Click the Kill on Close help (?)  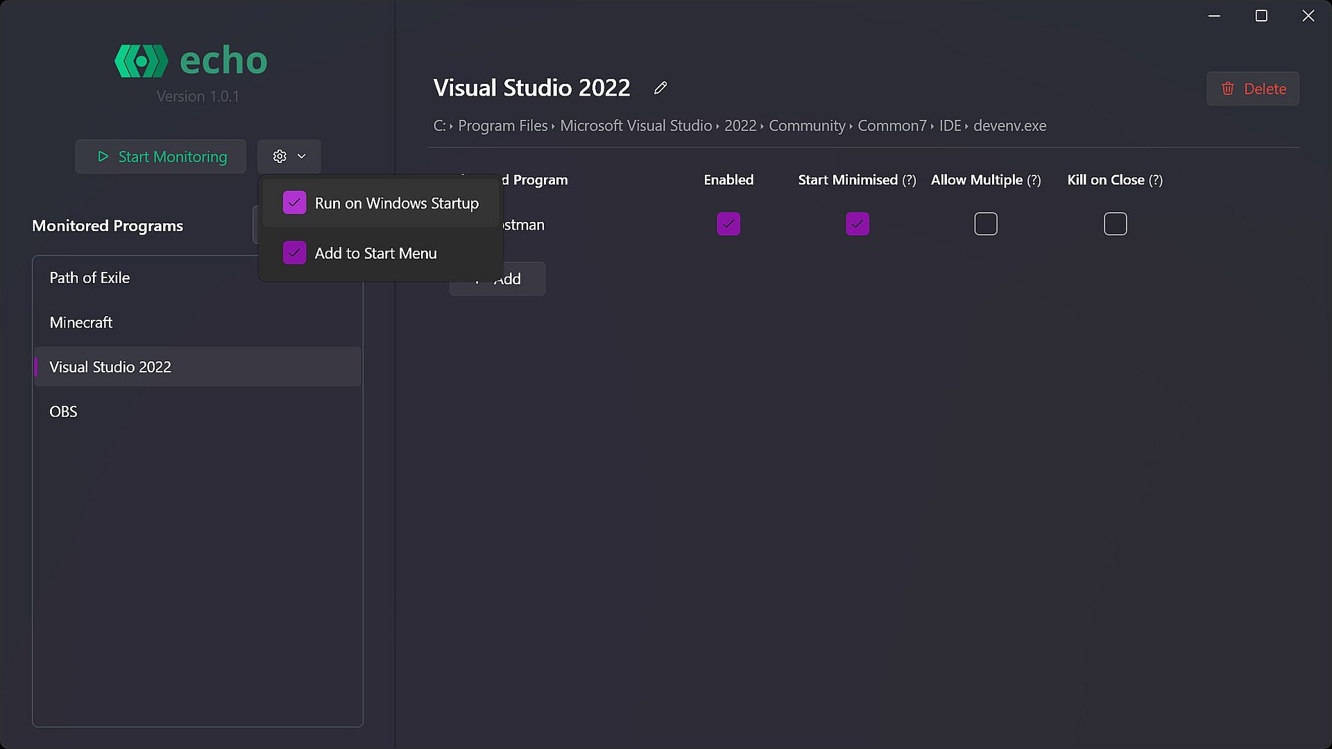[x=1156, y=180]
